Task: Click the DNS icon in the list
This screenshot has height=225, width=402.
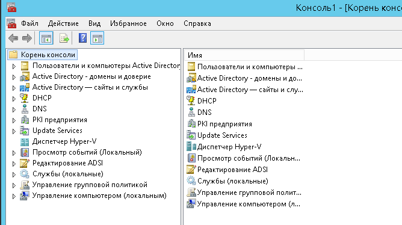Action: point(191,112)
